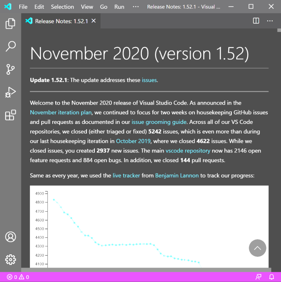Click the VS Code logo in title bar
Viewport: 281px width, 282px height.
coord(8,7)
